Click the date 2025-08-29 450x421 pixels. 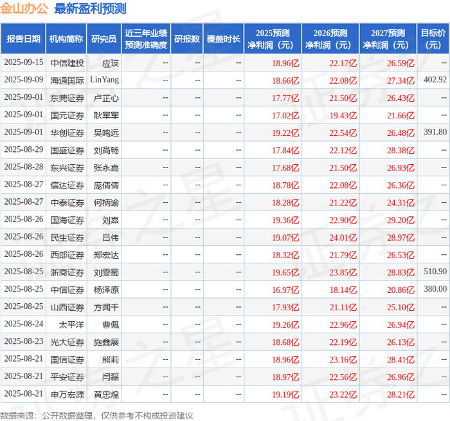tap(24, 149)
